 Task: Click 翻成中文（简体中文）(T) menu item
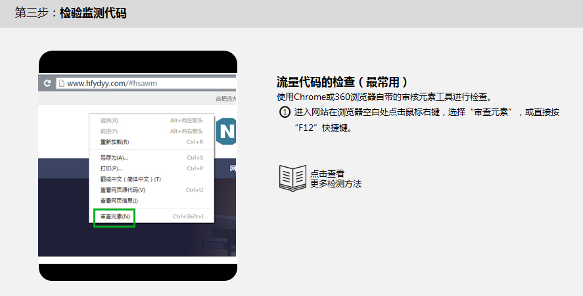130,179
